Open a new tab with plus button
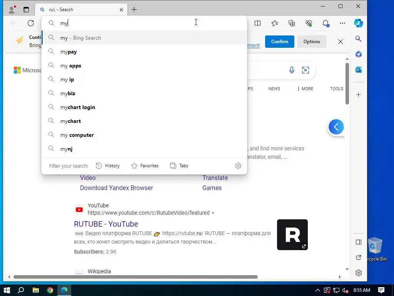This screenshot has width=394, height=296. [134, 10]
